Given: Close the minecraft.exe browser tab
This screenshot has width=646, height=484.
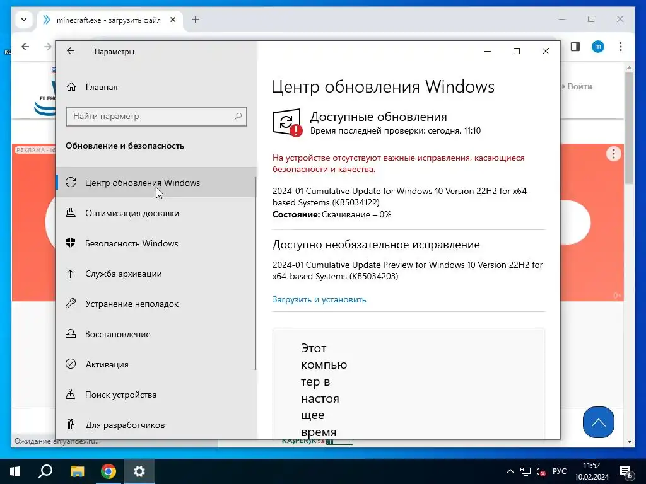Looking at the screenshot, I should coord(173,20).
